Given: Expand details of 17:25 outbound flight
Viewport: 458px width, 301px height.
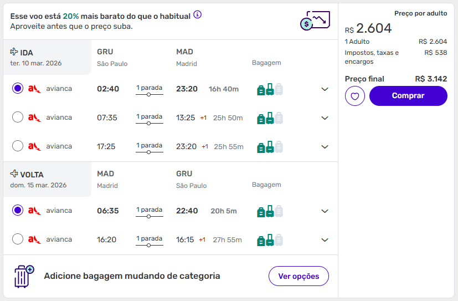Looking at the screenshot, I should click(x=325, y=147).
